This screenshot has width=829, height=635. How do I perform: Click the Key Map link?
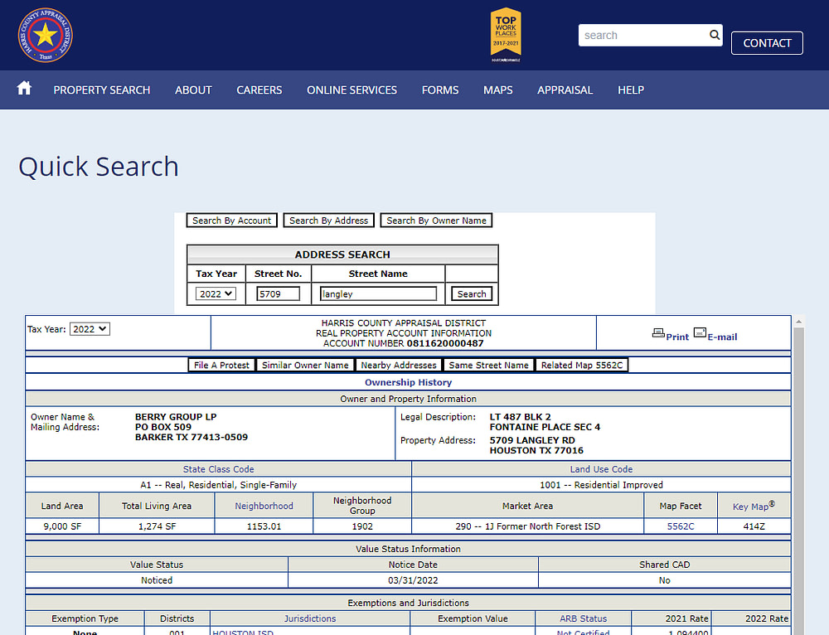pyautogui.click(x=754, y=506)
